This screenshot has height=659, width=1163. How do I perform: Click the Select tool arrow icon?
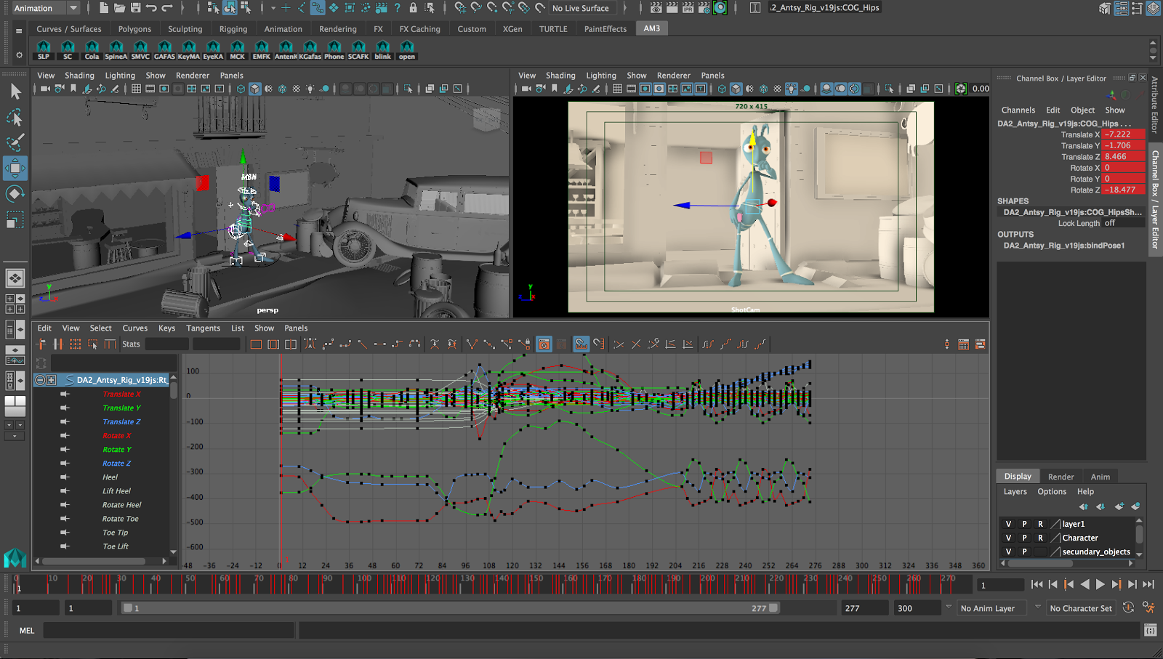tap(15, 92)
